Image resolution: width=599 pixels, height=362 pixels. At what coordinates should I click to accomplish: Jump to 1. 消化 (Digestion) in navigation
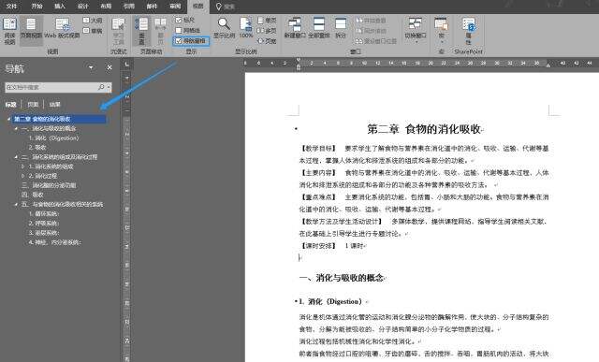click(53, 138)
